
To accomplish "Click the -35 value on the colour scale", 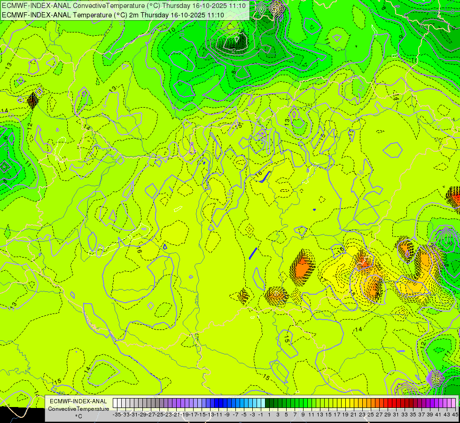I will pyautogui.click(x=117, y=415).
